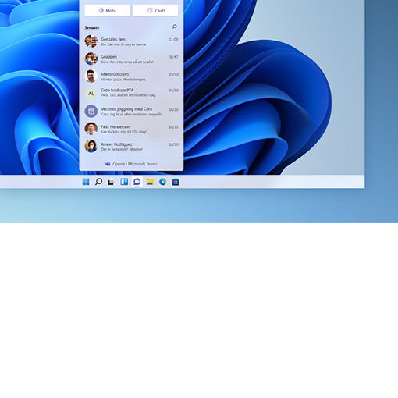Open the Widgets taskbar icon
This screenshot has height=398, width=398.
tap(124, 182)
